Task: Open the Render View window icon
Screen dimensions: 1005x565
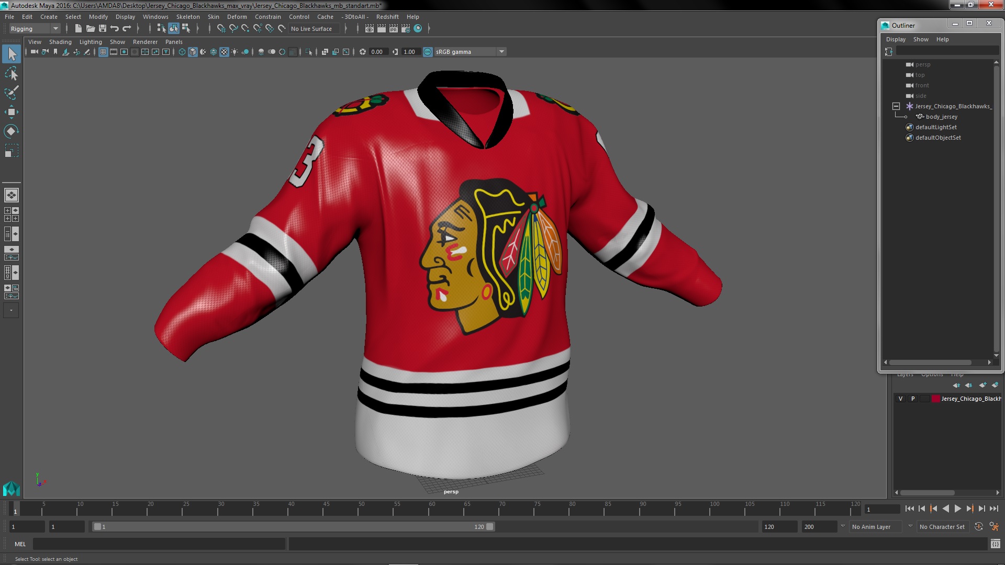Action: click(370, 29)
